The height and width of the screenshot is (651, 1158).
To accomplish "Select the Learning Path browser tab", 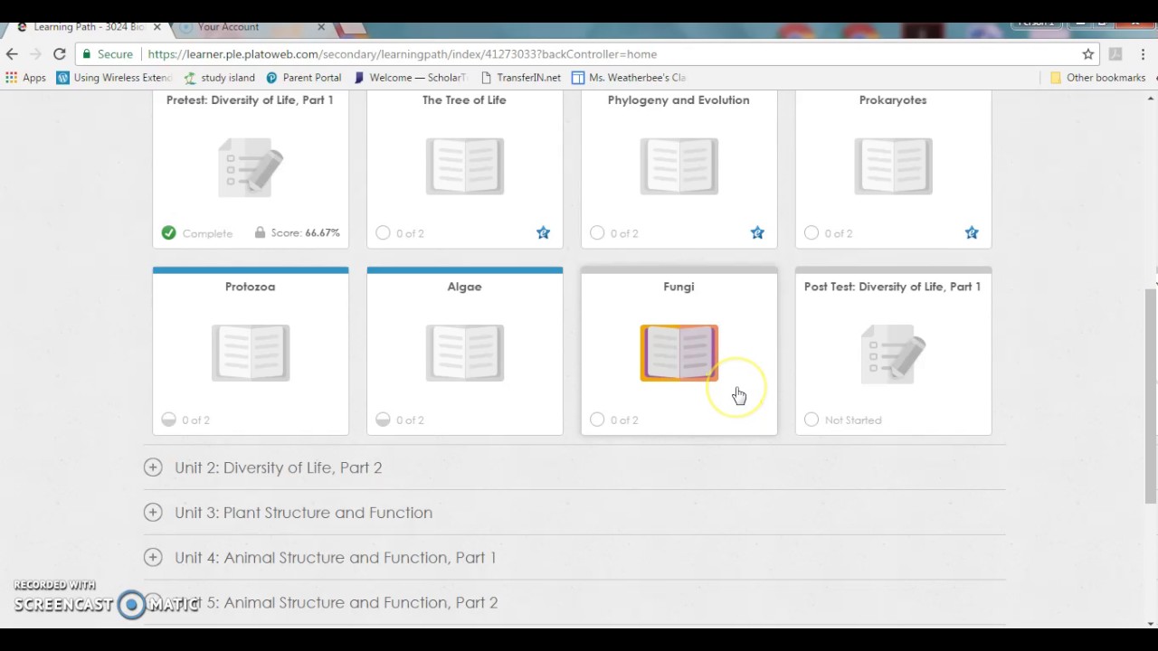I will (x=86, y=27).
